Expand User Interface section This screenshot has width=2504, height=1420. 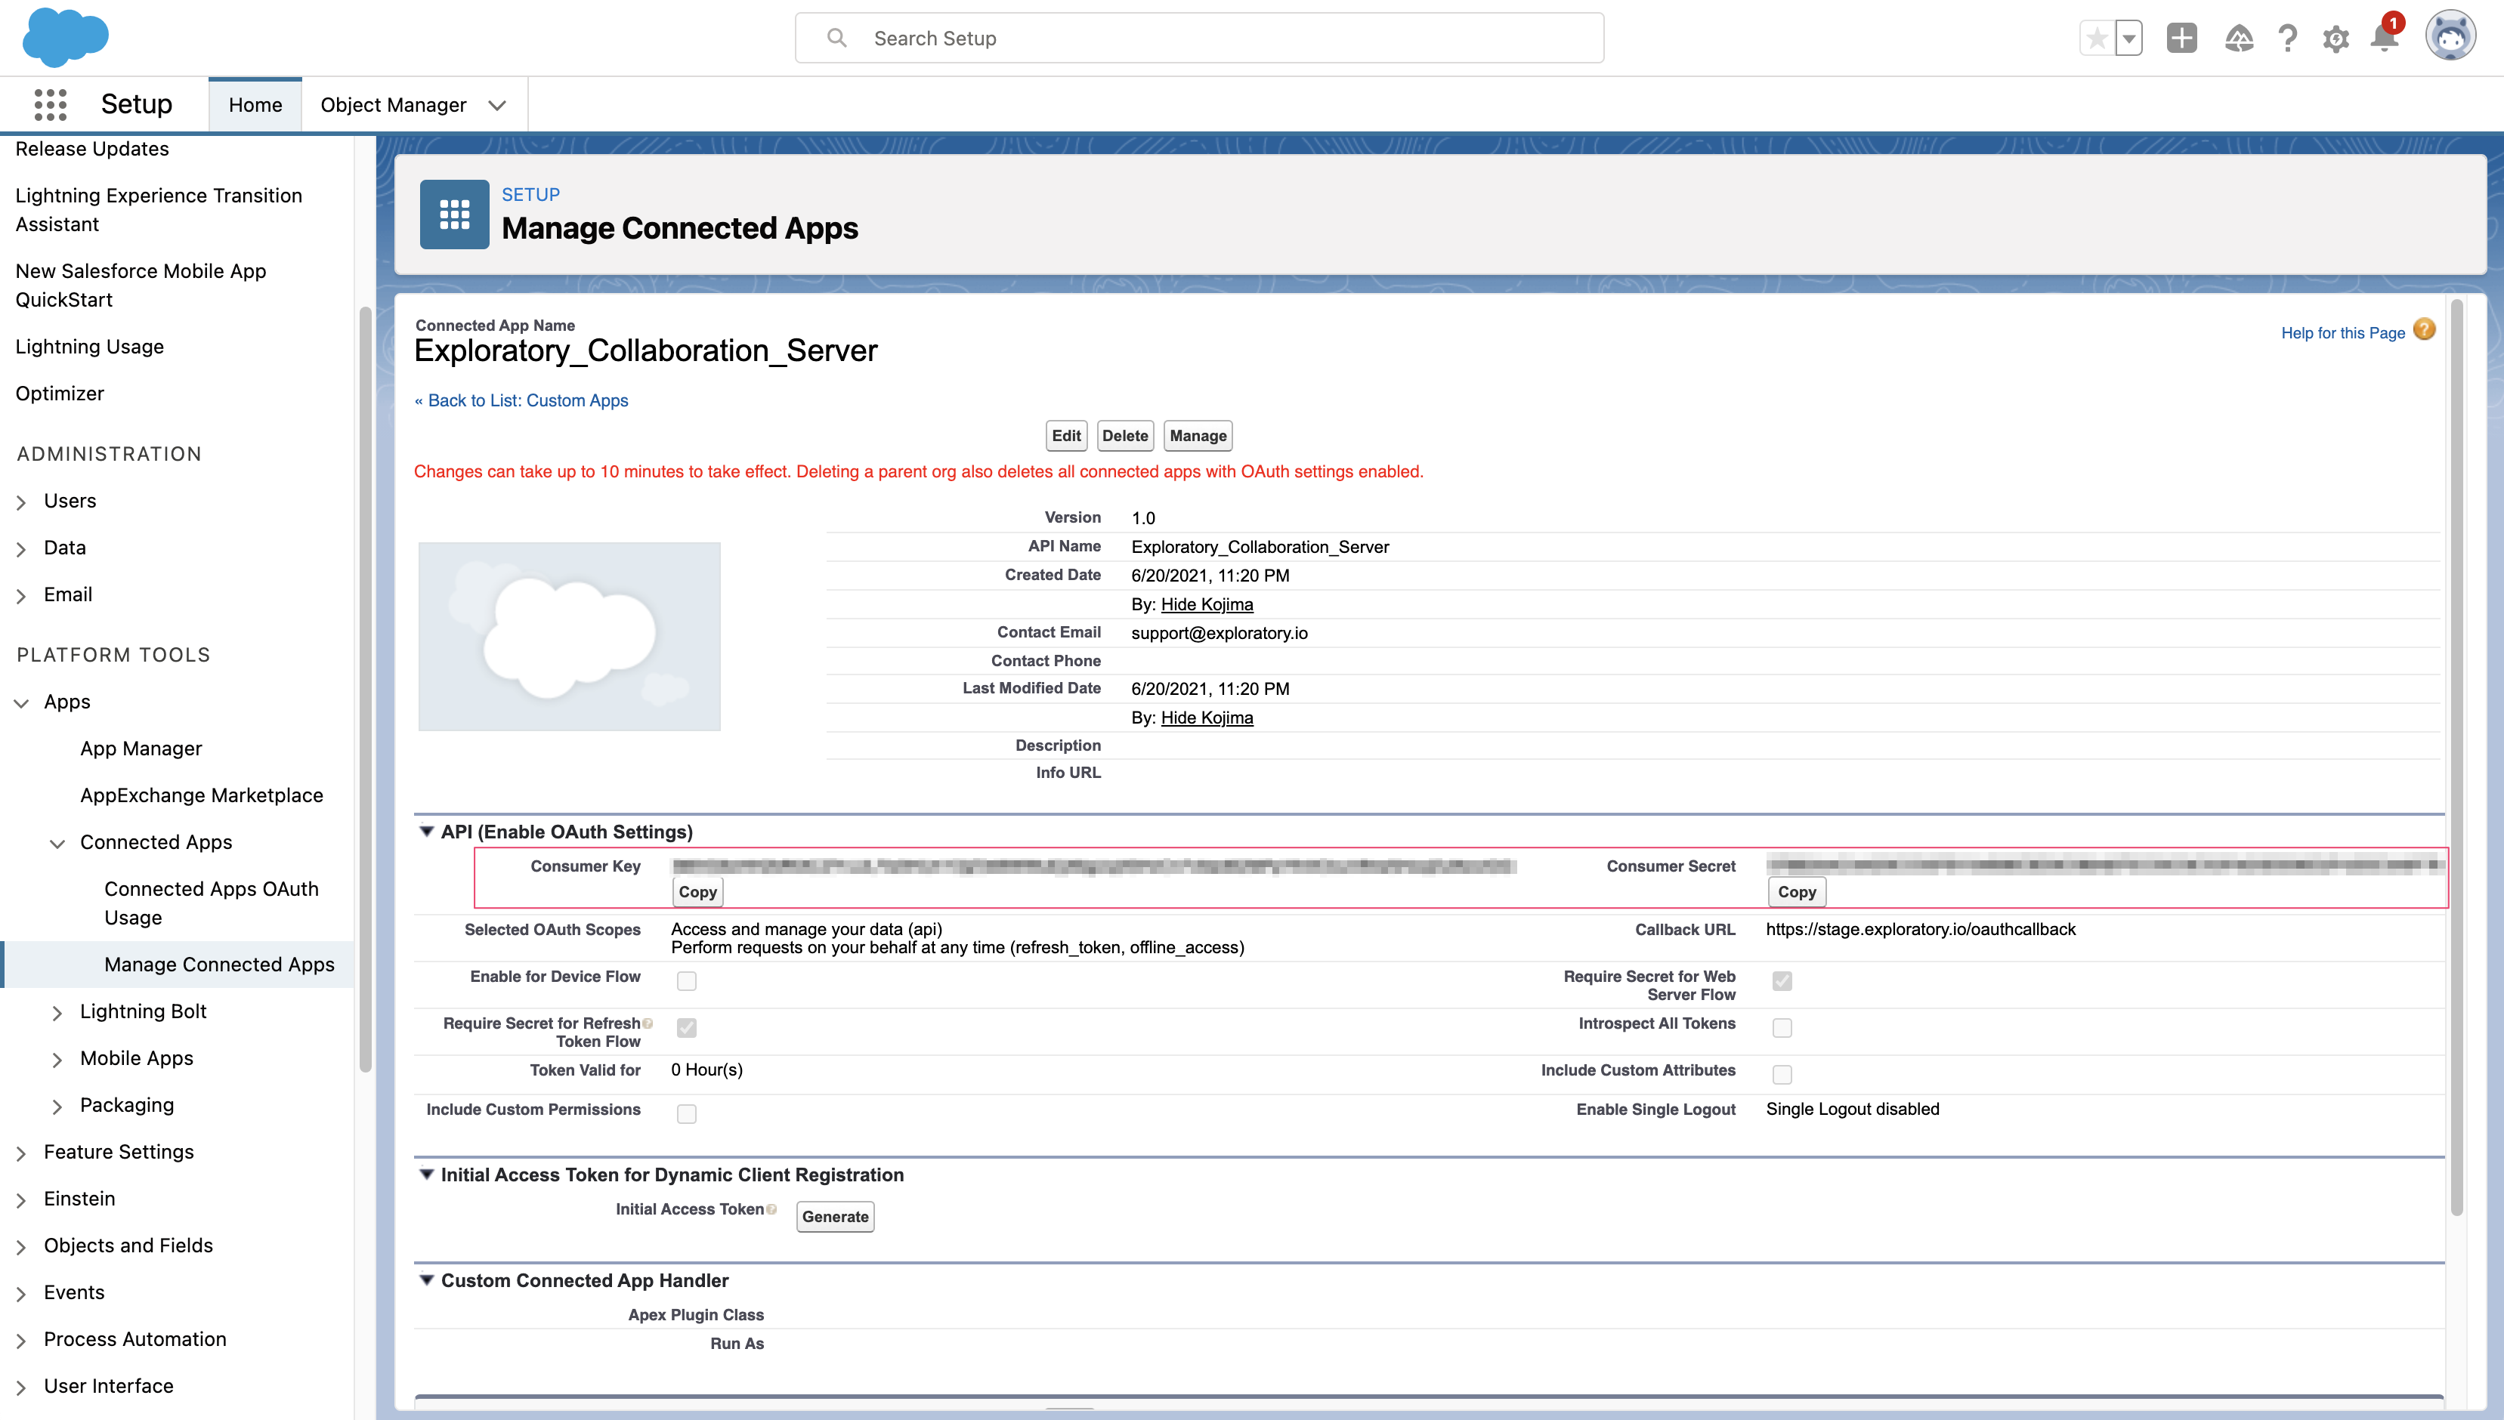[21, 1388]
